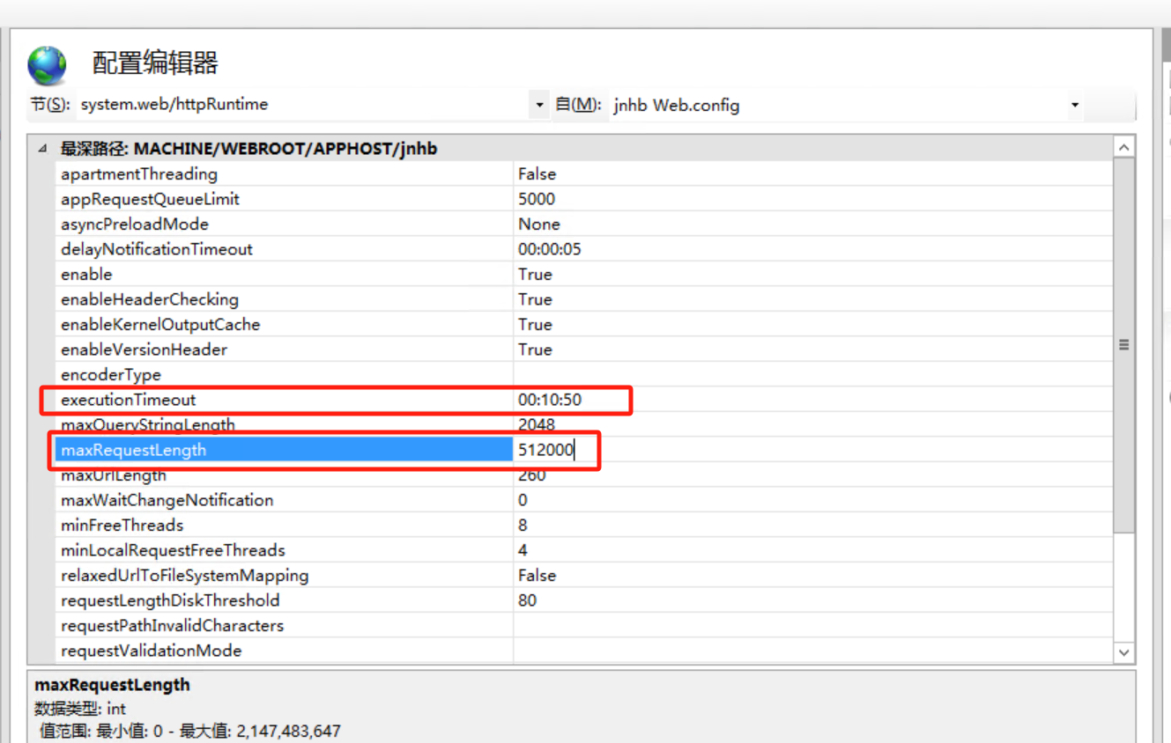
Task: Select the requestValidationMode property
Action: click(151, 651)
